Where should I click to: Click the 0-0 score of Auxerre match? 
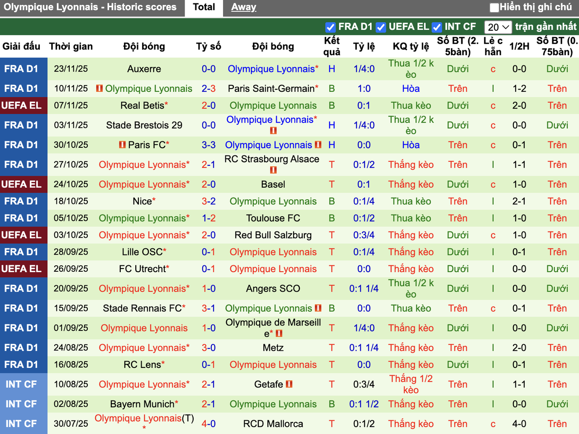209,69
